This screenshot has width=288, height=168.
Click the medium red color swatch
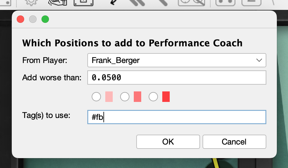pos(137,97)
